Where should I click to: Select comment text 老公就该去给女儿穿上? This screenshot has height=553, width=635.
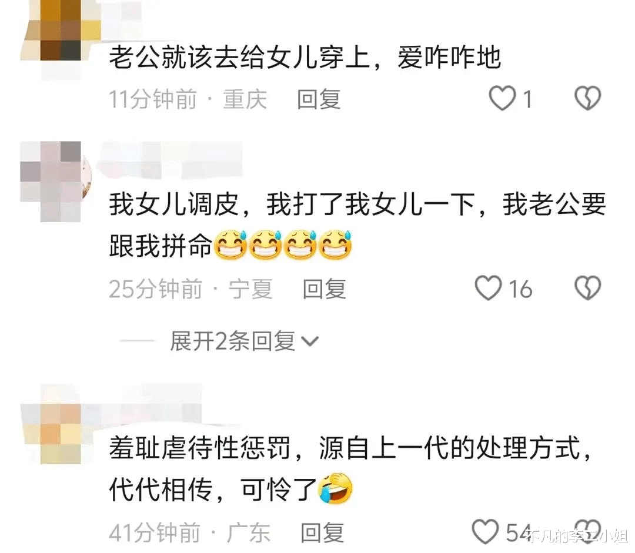240,58
